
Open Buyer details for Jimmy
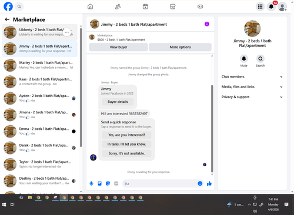tap(118, 102)
